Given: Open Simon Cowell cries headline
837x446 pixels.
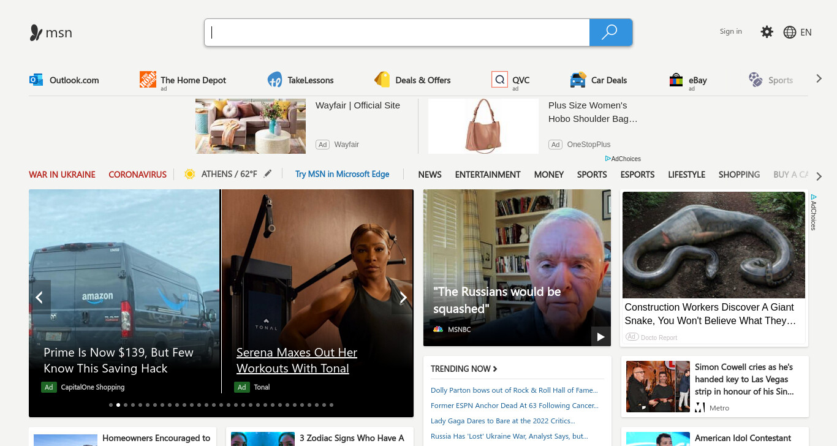Looking at the screenshot, I should tap(744, 379).
